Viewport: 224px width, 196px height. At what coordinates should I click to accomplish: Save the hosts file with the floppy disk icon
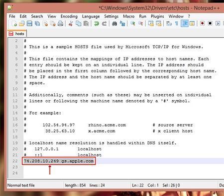pyautogui.click(x=29, y=24)
